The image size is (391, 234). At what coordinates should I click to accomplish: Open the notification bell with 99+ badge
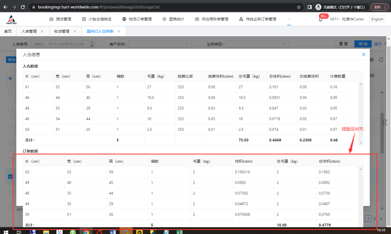point(321,19)
